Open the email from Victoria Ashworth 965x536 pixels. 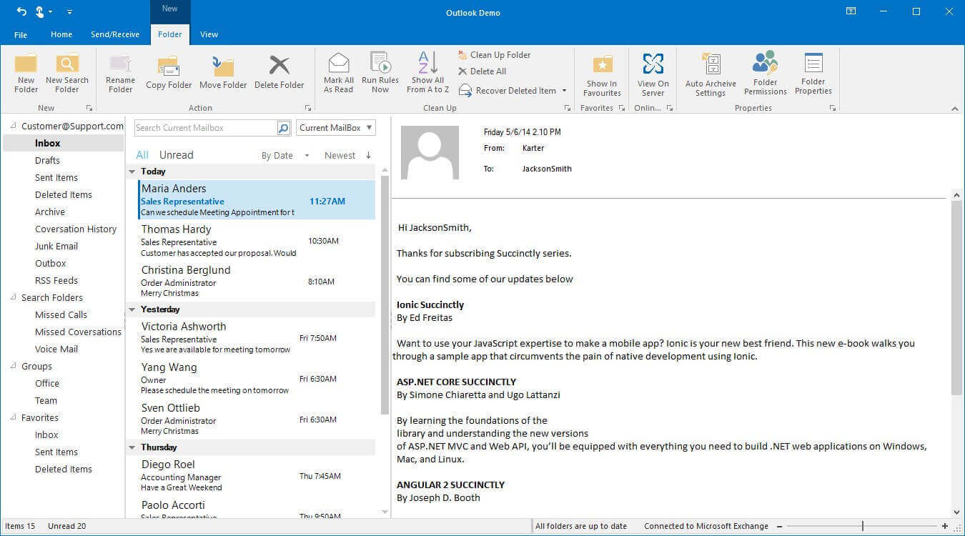coord(257,338)
